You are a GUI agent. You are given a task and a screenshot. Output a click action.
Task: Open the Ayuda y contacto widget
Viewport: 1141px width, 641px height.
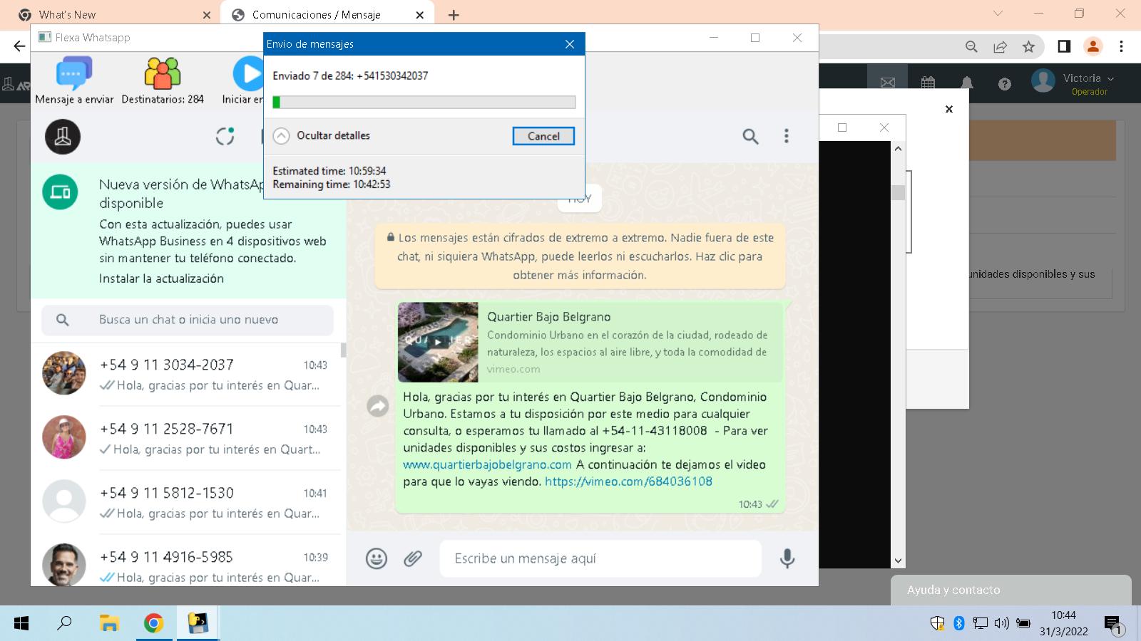pos(1011,590)
